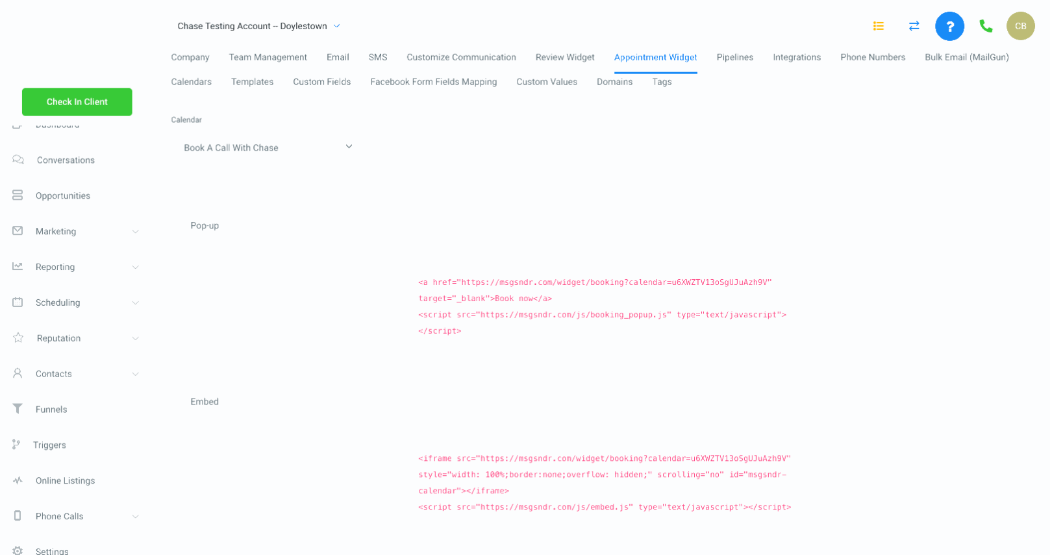
Task: Open Online Listings in the sidebar
Action: (x=65, y=481)
